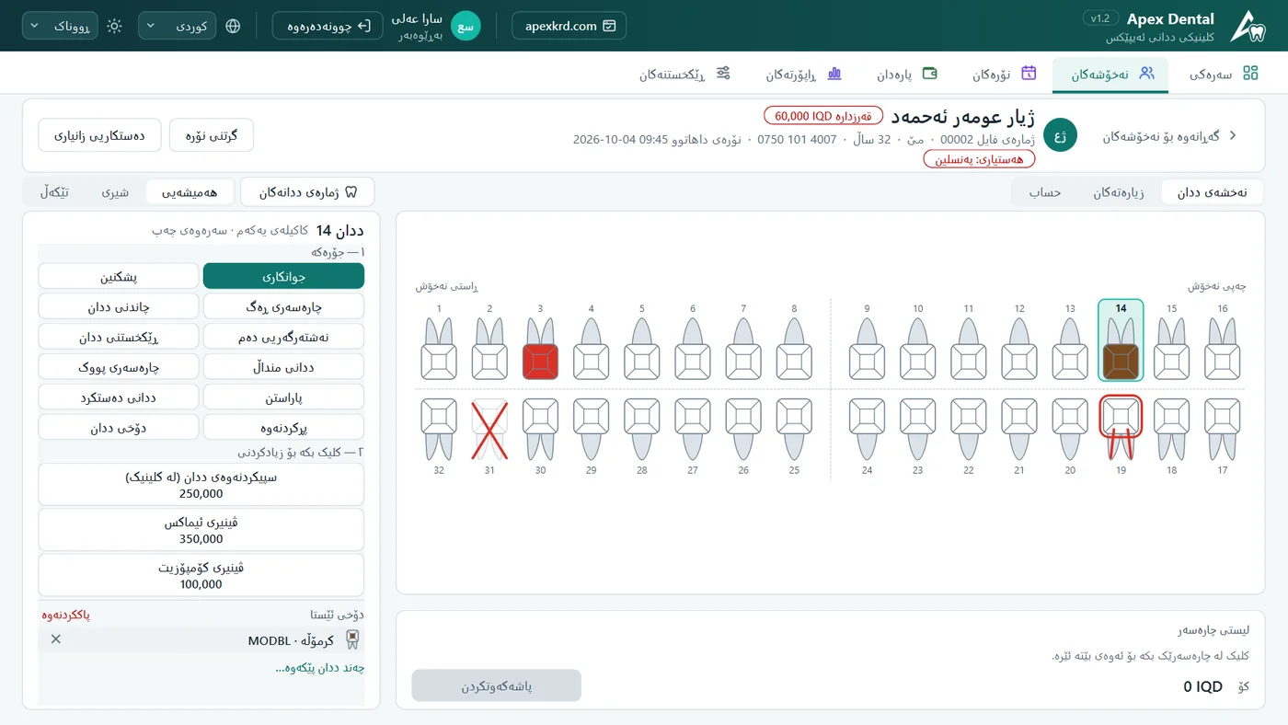
Task: Switch to نەخشەی ددان sub-tab
Action: tap(1213, 192)
